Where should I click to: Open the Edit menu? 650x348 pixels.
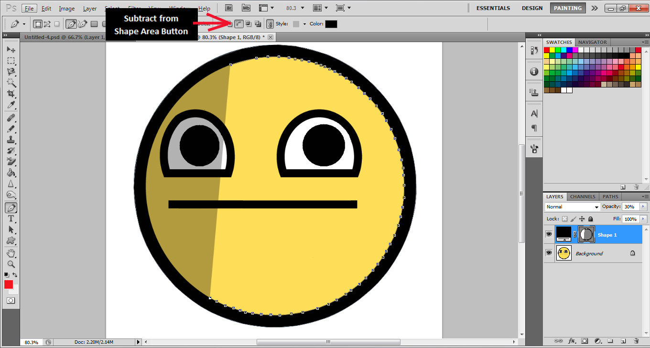[46, 9]
